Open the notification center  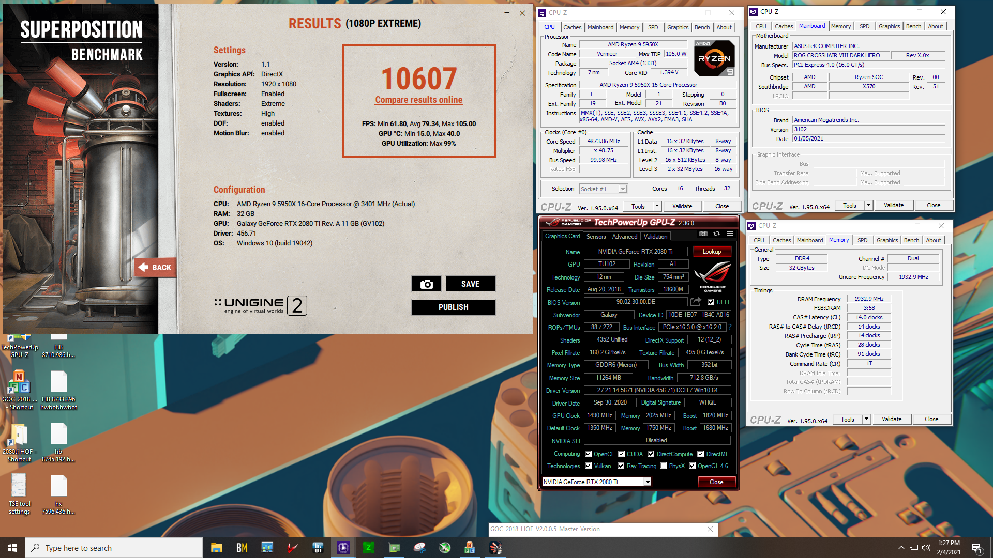pos(977,548)
